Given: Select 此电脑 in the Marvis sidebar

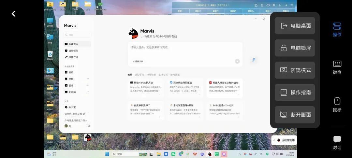Looking at the screenshot, I should (72, 92).
